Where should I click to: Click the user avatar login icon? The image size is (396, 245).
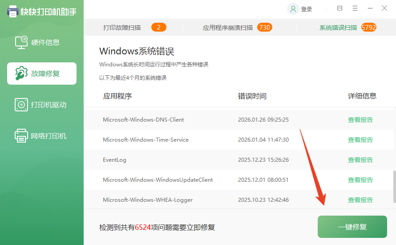[293, 9]
